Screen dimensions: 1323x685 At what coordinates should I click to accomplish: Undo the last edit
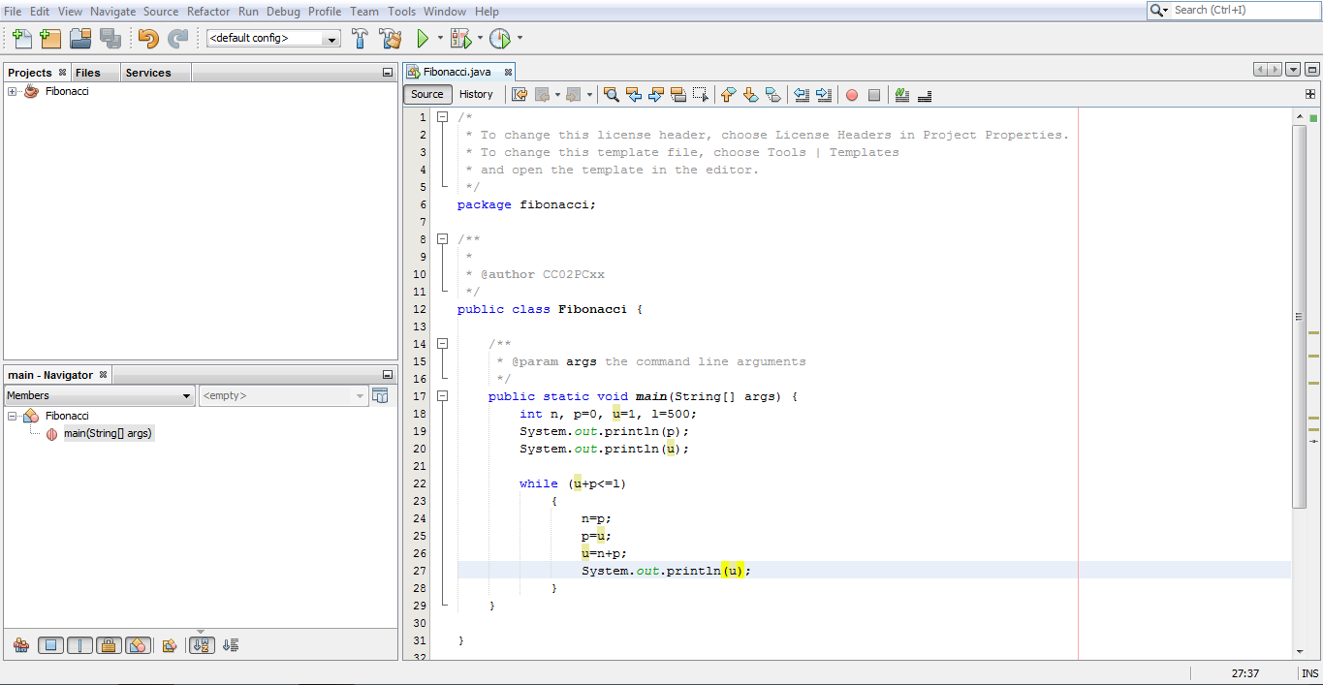[148, 39]
